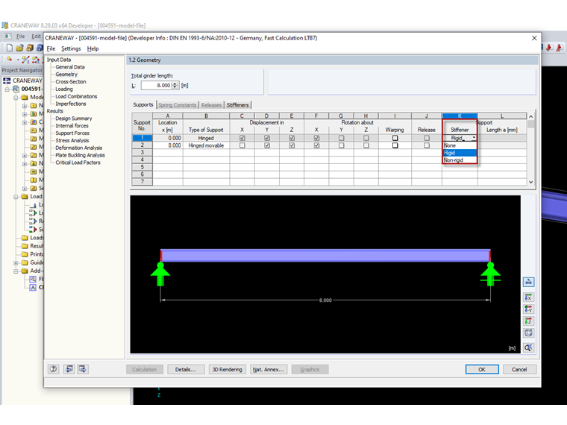Click the CRANEWAY root icon in Project Navigator
The height and width of the screenshot is (425, 567).
pos(7,81)
